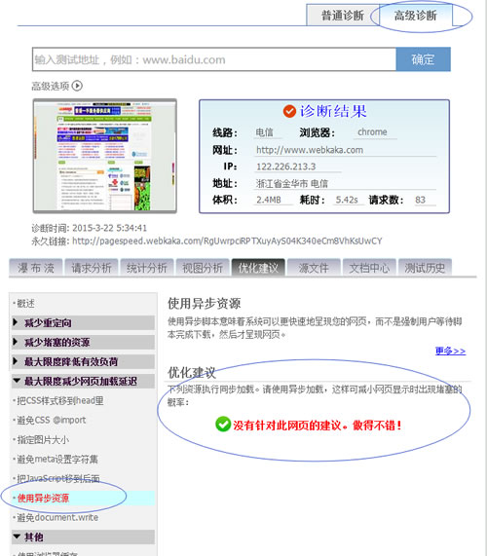
Task: Collapse the 其他 section
Action: (83, 537)
